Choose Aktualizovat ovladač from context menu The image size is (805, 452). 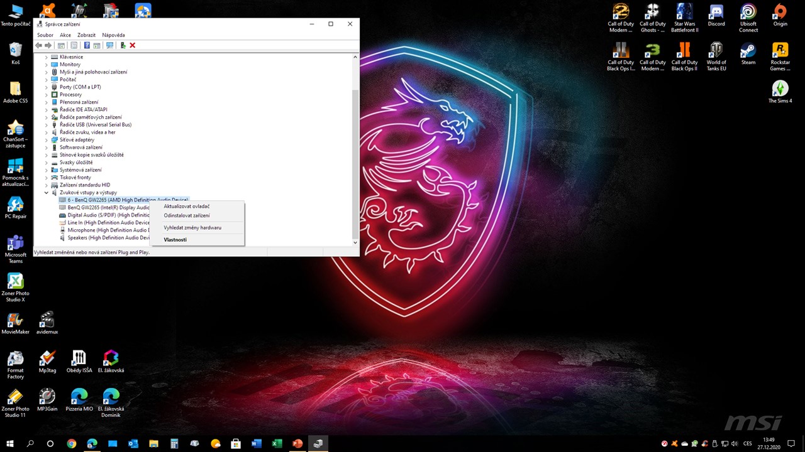click(187, 206)
